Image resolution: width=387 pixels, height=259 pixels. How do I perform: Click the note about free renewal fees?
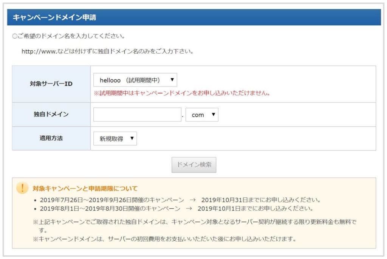coord(195,221)
